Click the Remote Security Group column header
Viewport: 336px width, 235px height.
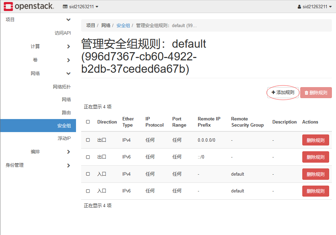[x=247, y=122]
